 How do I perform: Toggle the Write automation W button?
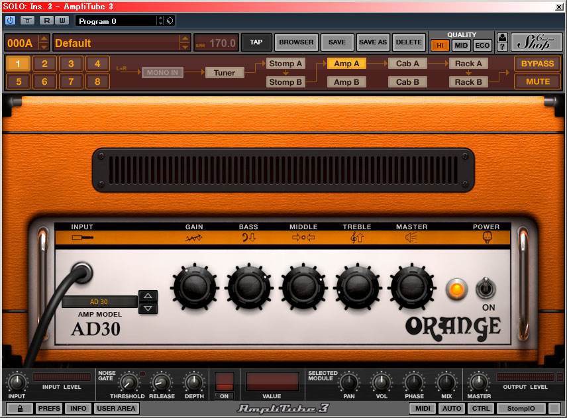tap(62, 21)
